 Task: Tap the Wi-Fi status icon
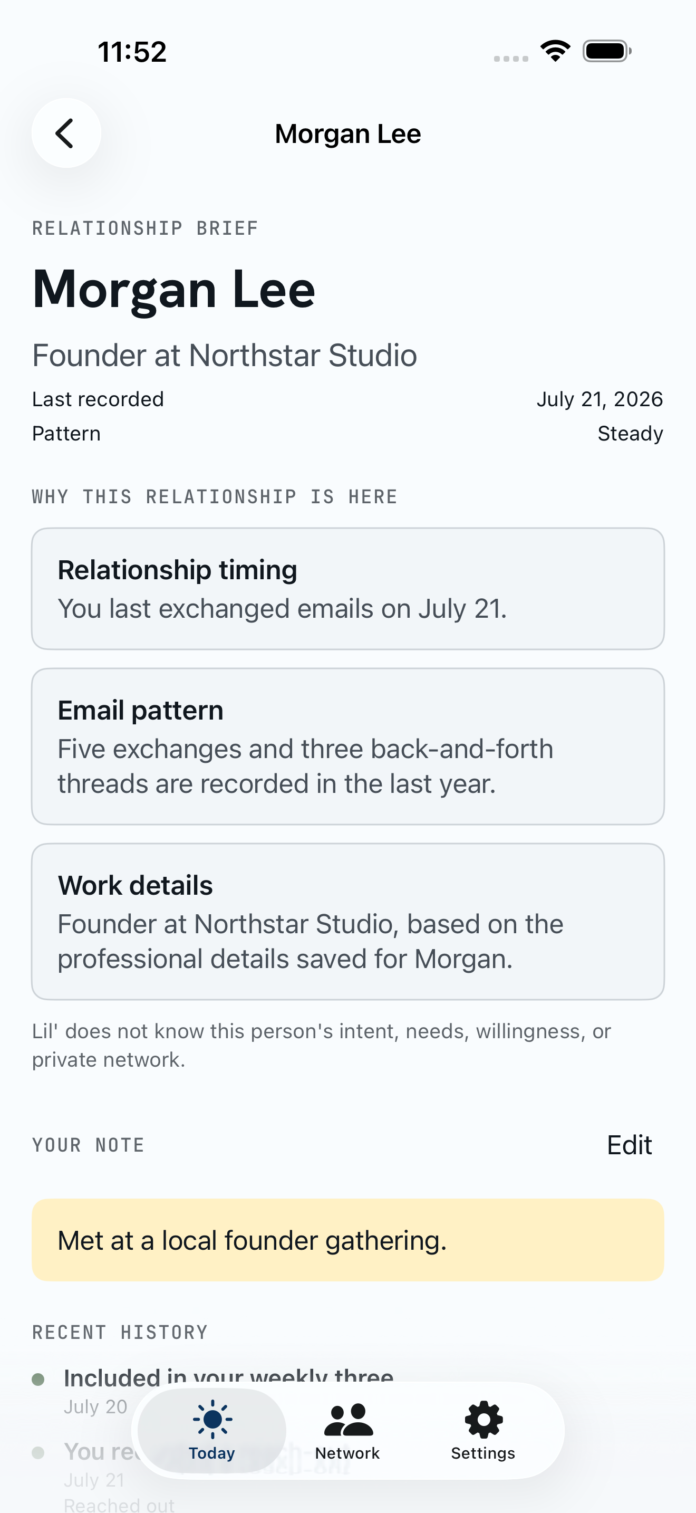[x=555, y=51]
